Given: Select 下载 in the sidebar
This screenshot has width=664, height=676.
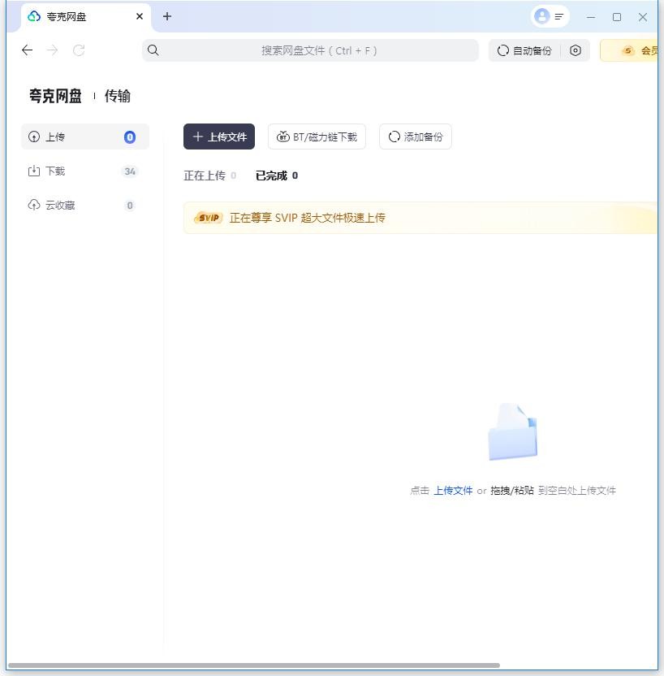Looking at the screenshot, I should (85, 171).
